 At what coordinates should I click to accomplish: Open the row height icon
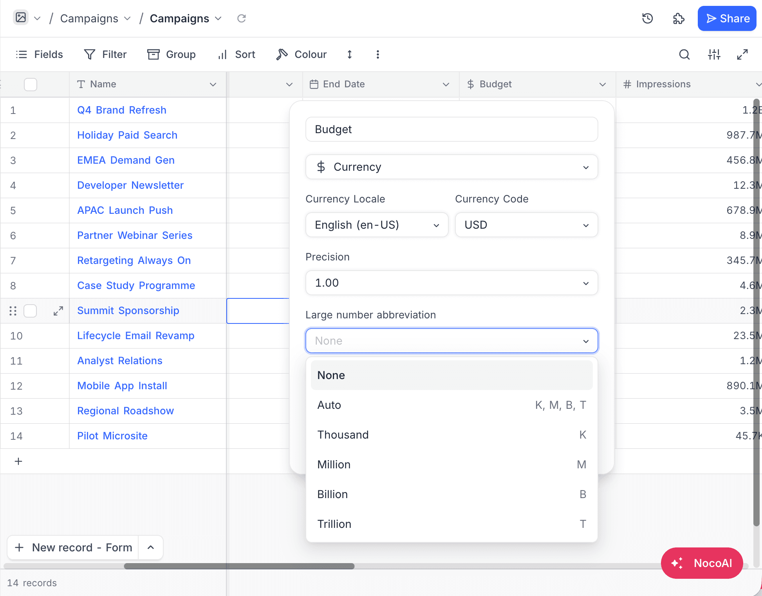[350, 54]
